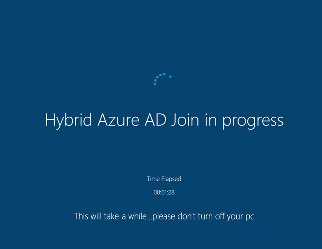Click the word "don't" in the message
Viewport: 322px width, 249px height.
tap(186, 216)
